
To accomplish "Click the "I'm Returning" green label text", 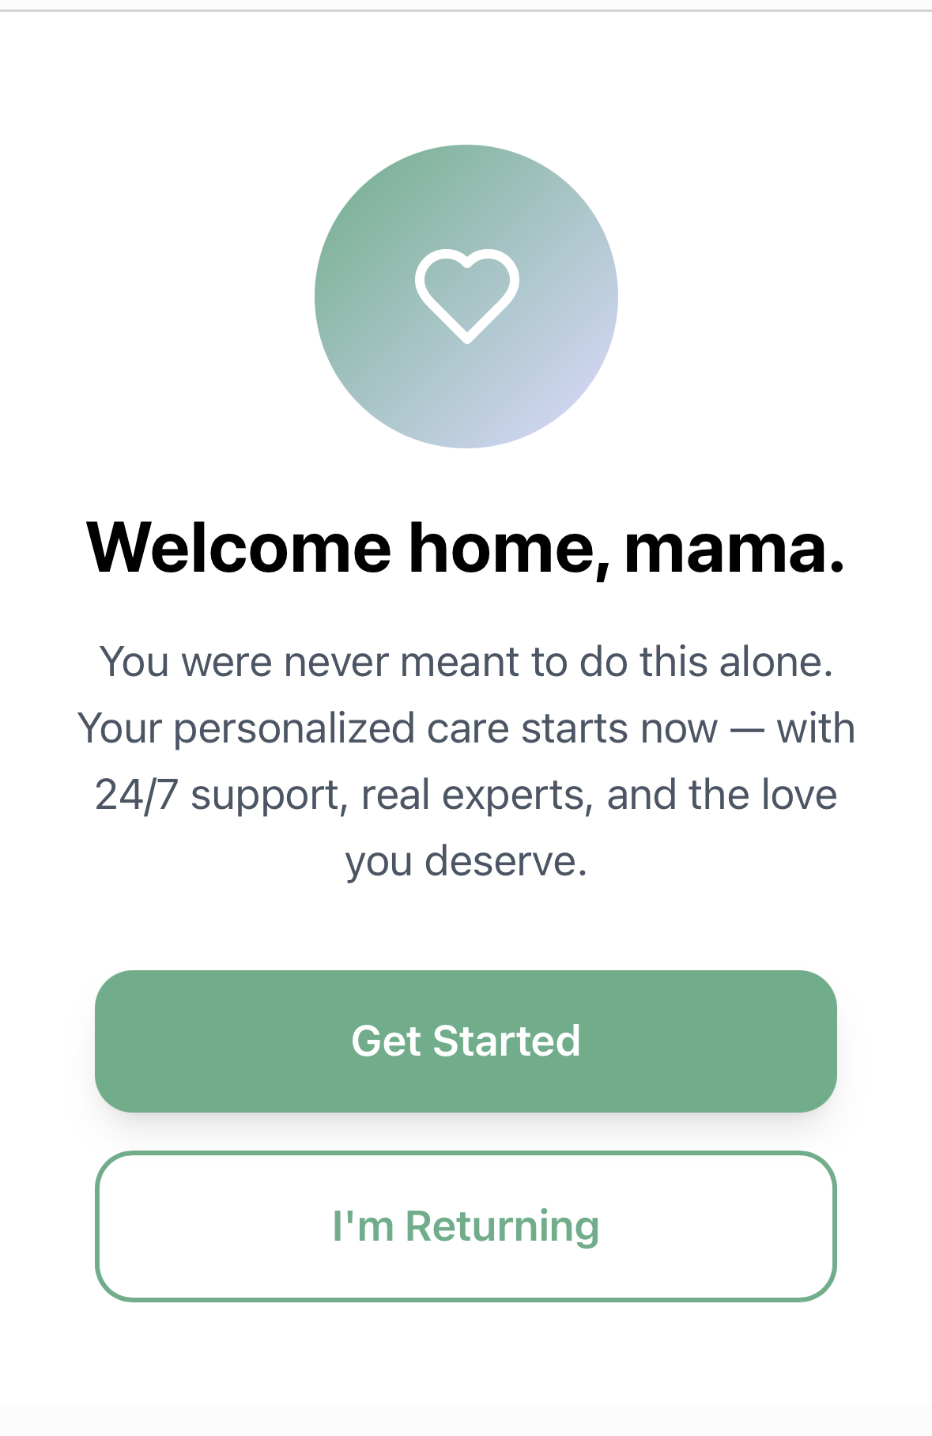I will (x=466, y=1226).
